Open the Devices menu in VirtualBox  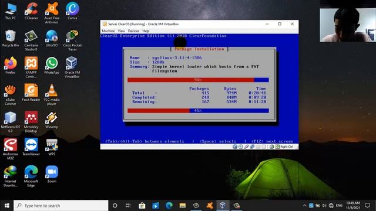133,31
